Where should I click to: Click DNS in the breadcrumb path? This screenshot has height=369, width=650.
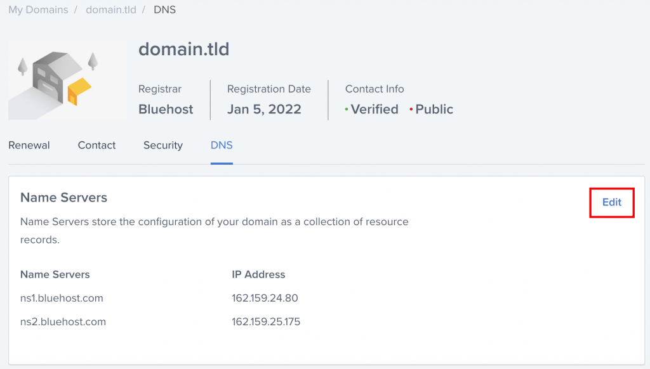pyautogui.click(x=164, y=10)
